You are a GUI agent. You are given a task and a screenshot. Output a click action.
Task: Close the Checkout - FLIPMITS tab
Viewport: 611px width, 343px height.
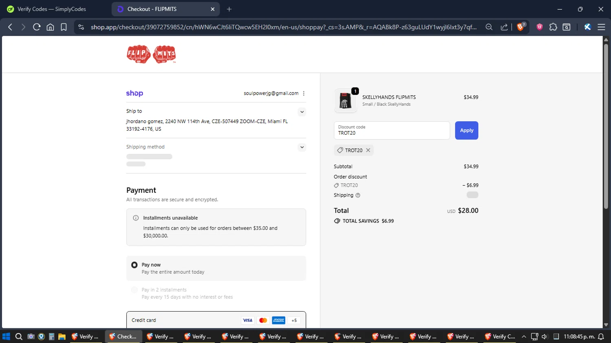pos(212,9)
